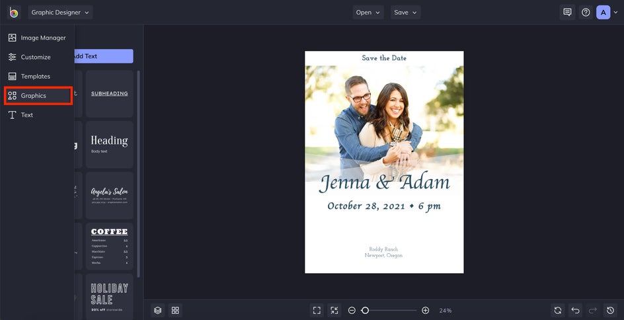Click the zoom slider handle
624x320 pixels.
coord(365,310)
